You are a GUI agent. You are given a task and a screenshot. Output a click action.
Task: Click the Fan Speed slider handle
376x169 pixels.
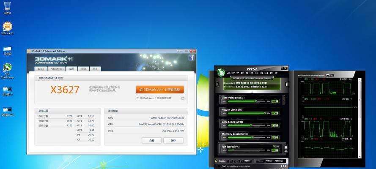(233, 150)
